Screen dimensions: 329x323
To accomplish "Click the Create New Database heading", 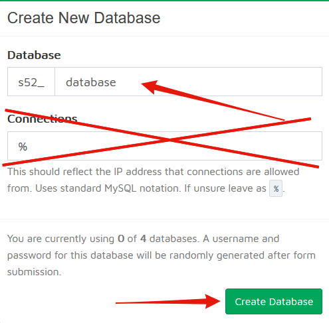I will click(84, 18).
